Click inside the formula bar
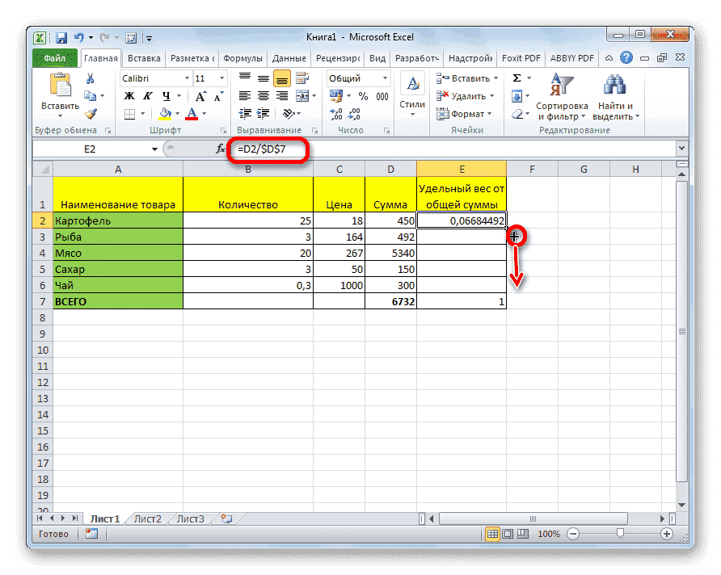721x575 pixels. pyautogui.click(x=404, y=149)
